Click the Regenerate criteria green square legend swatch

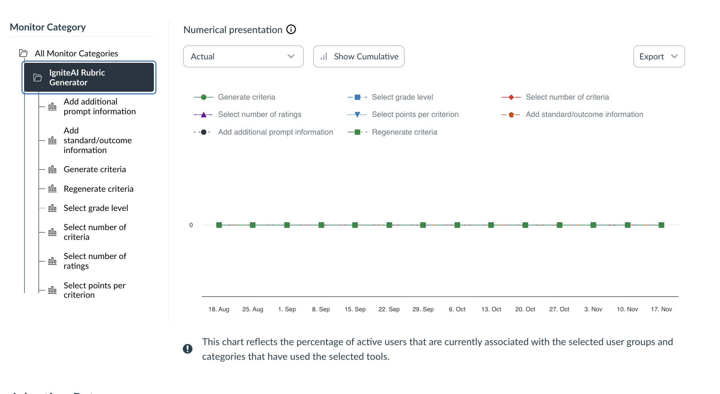(357, 132)
